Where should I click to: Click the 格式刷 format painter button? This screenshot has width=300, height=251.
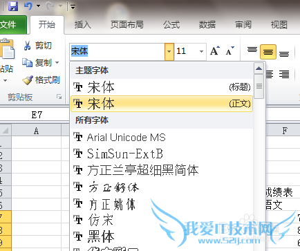(41, 80)
